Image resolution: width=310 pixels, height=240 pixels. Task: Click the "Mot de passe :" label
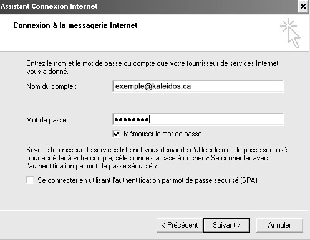[48, 120]
